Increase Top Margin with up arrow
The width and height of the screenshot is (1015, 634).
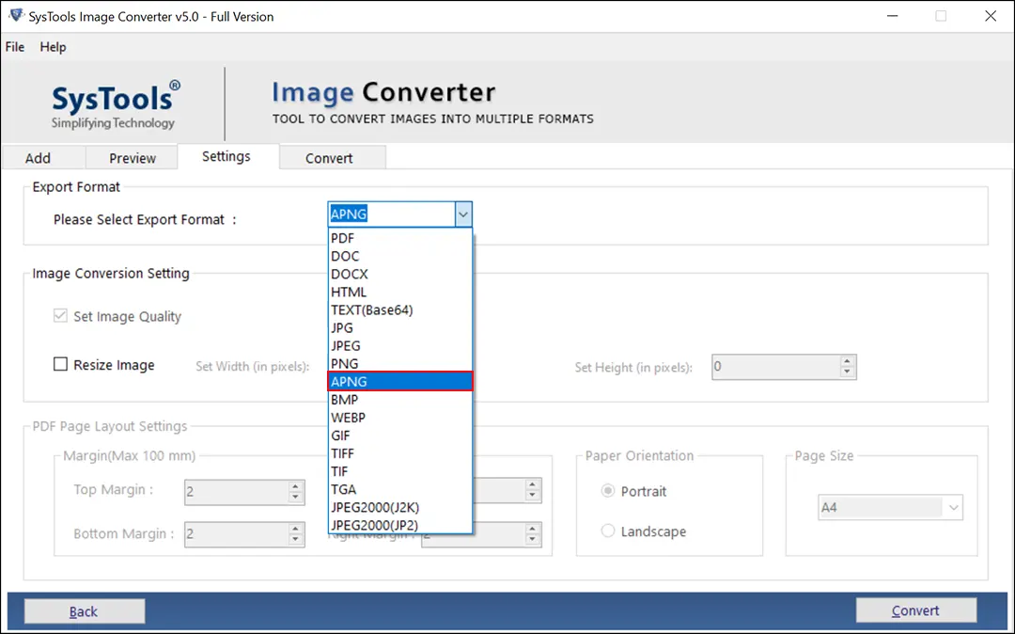click(x=295, y=486)
